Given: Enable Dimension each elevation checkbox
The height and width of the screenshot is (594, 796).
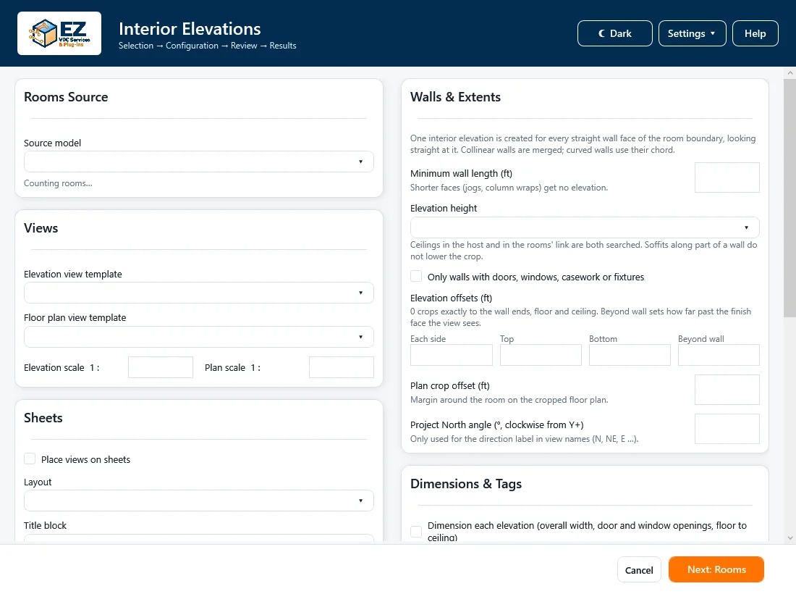Looking at the screenshot, I should click(416, 532).
